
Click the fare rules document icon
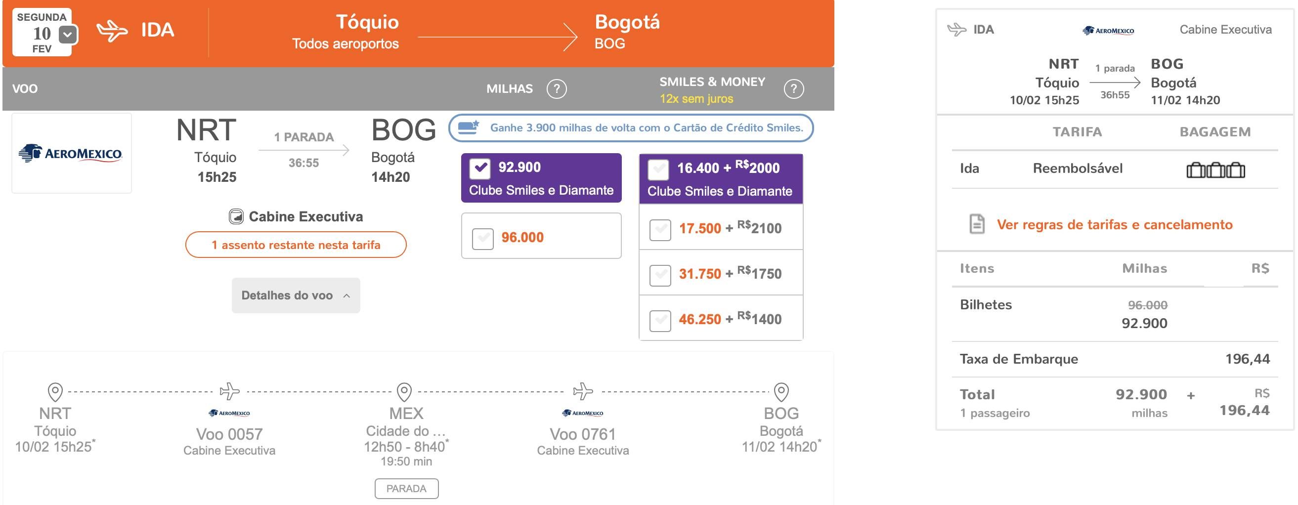point(977,224)
